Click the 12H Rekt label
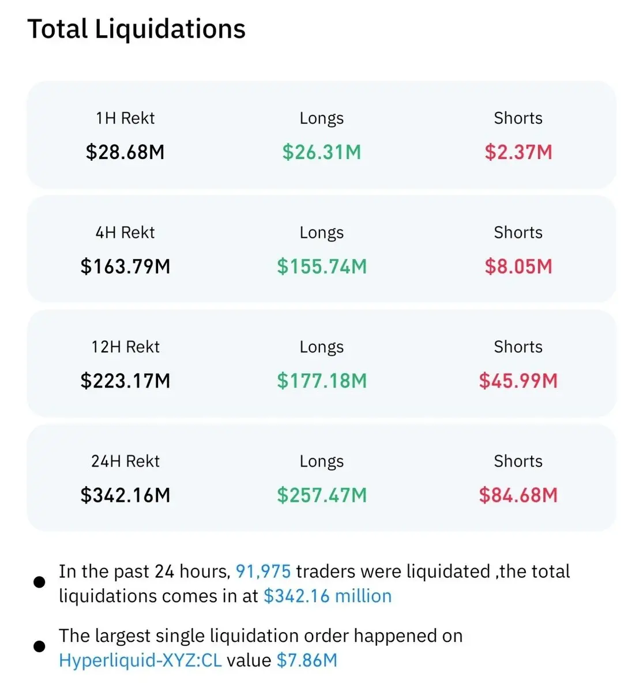 [125, 347]
